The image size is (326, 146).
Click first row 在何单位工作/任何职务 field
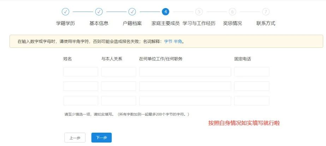coord(185,72)
